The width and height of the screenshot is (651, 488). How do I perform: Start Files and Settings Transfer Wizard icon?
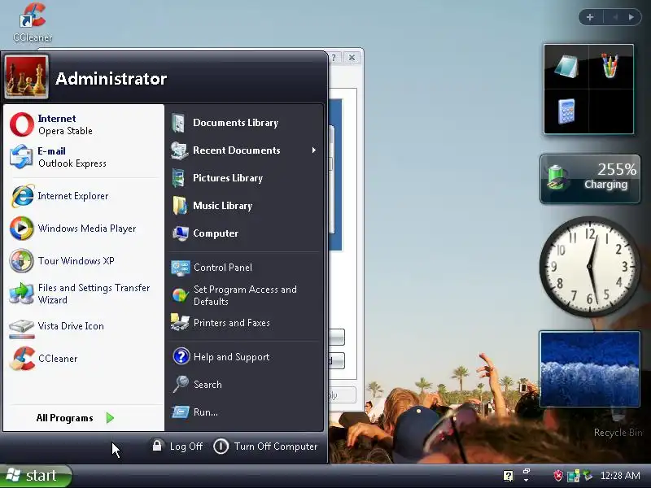22,294
